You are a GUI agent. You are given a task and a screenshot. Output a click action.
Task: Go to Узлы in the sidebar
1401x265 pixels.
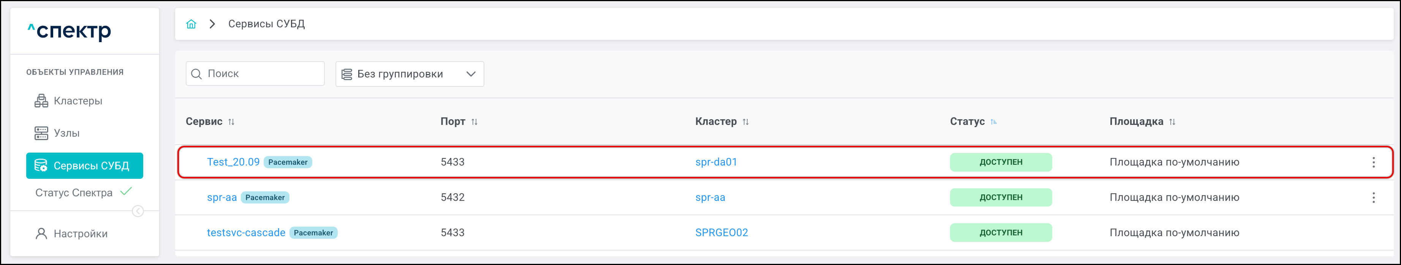point(66,133)
